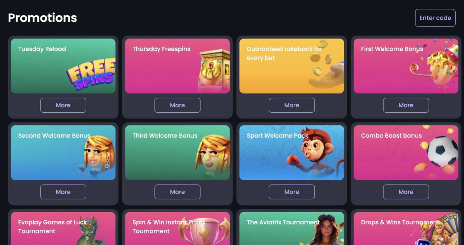Click the golden Egyptian slot machine image
The image size is (464, 245).
click(x=214, y=70)
